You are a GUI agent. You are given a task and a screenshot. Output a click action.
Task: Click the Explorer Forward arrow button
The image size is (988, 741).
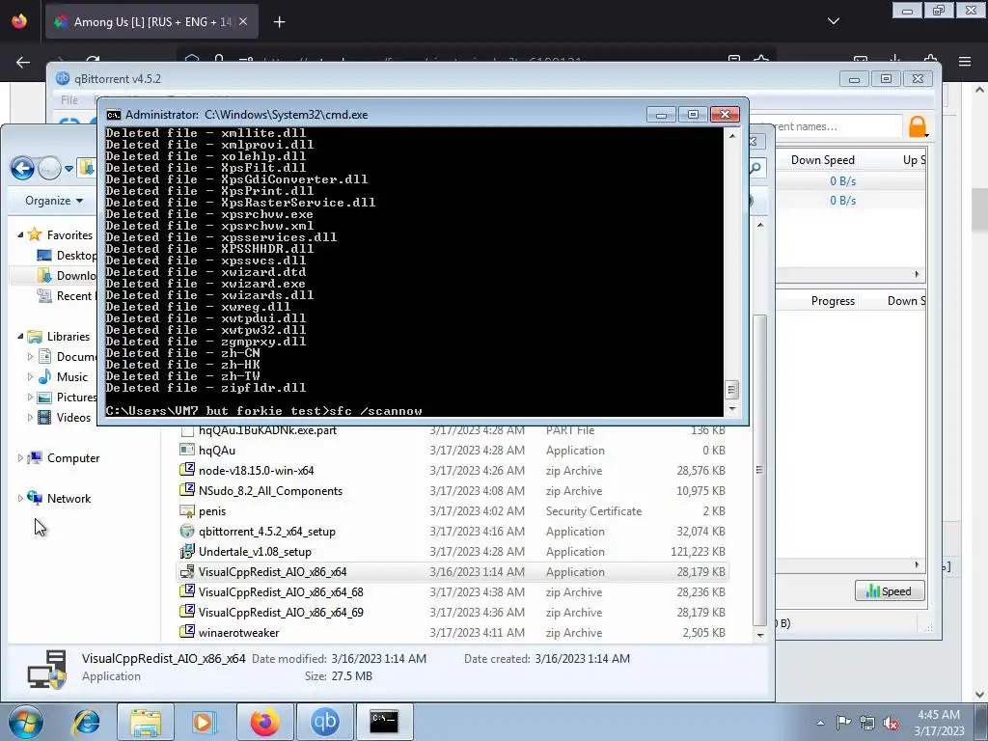point(49,168)
